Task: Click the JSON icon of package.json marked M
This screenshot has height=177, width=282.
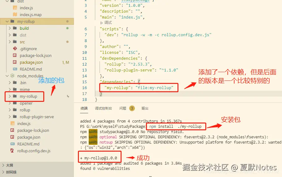Action: 15,62
